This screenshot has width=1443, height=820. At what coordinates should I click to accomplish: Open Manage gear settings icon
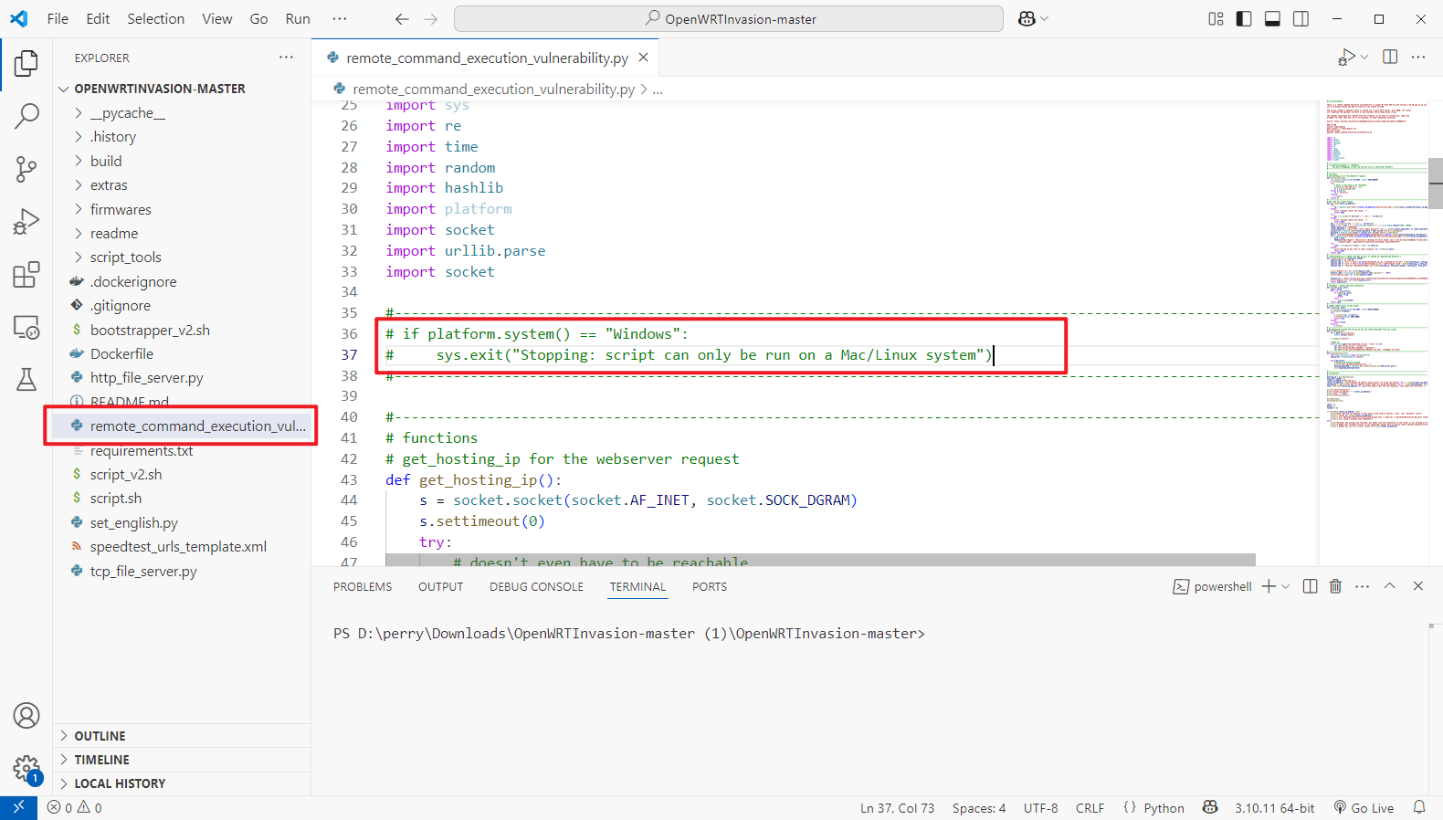26,769
